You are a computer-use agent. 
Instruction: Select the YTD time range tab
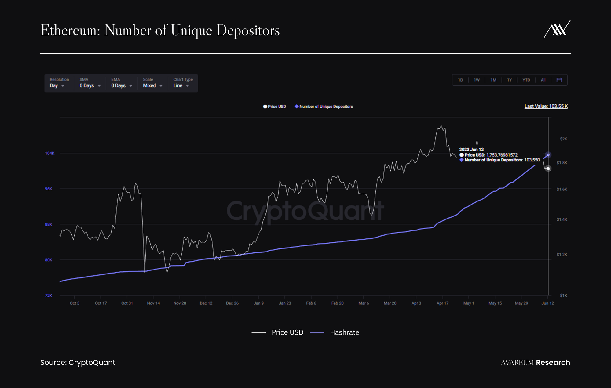click(x=526, y=80)
